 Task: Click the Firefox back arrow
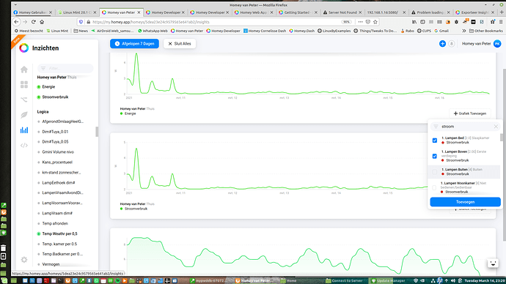pos(16,22)
